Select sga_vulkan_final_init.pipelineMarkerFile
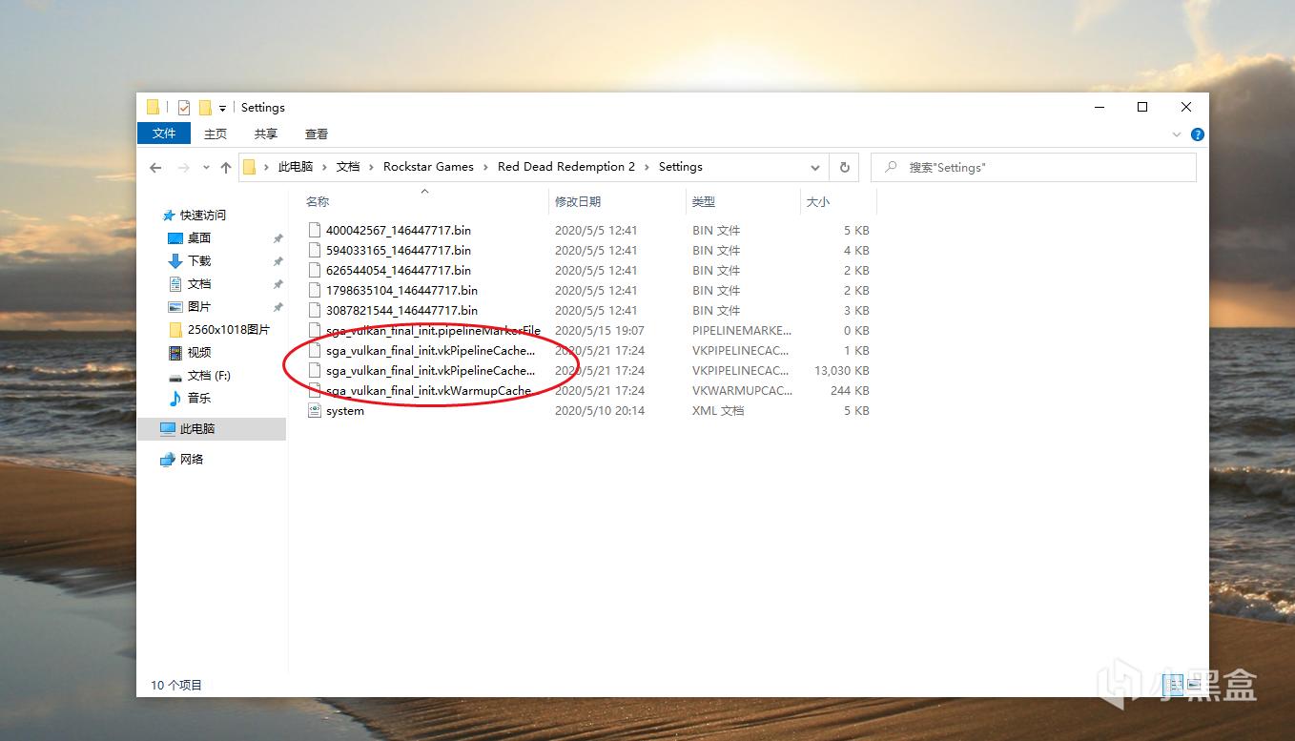1295x741 pixels. (x=433, y=331)
